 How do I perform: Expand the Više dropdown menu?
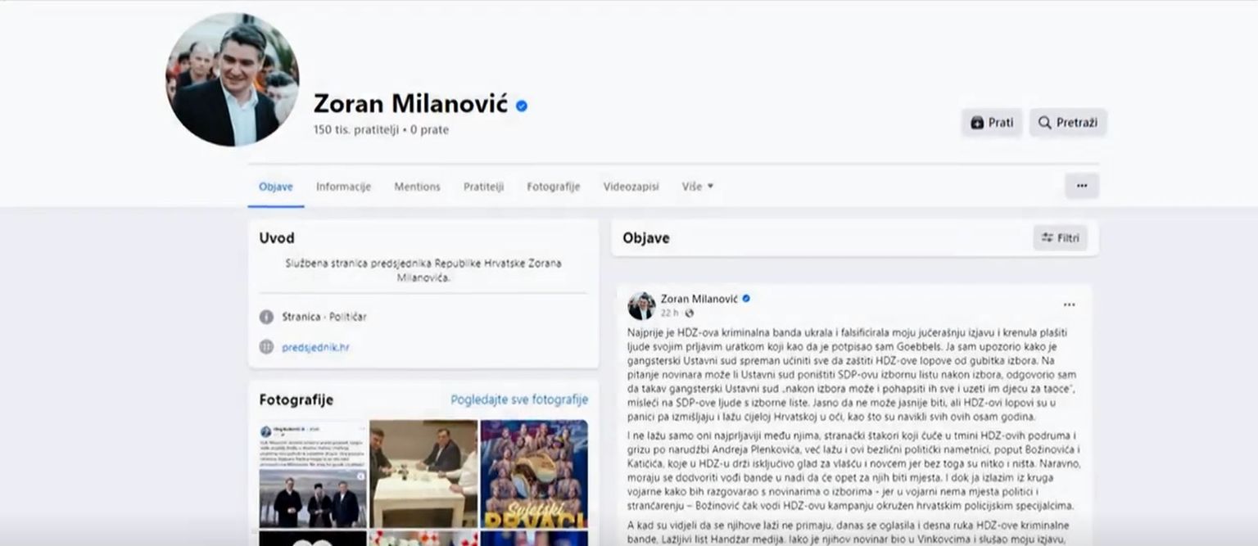coord(697,187)
